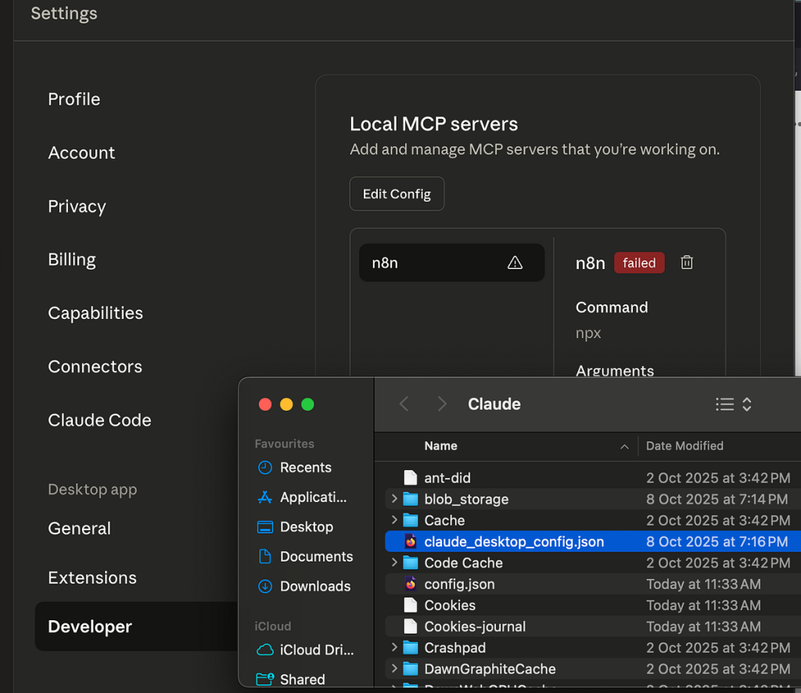Click the Finder green zoom button
This screenshot has height=693, width=801.
(307, 404)
